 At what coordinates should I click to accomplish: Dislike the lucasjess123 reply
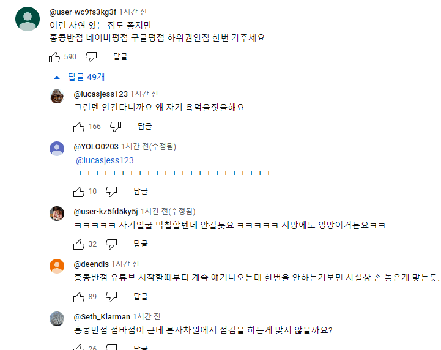tap(116, 127)
